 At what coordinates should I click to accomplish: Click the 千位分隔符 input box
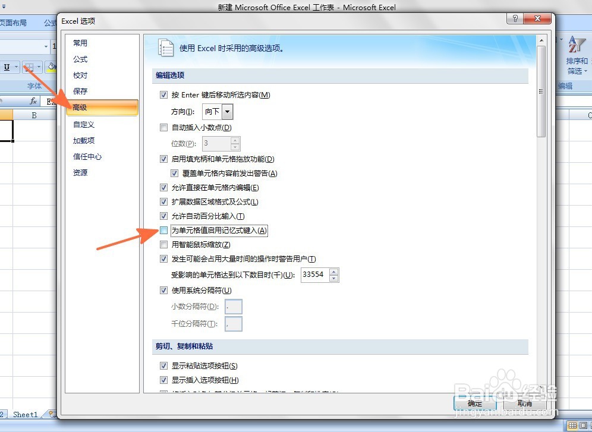234,324
